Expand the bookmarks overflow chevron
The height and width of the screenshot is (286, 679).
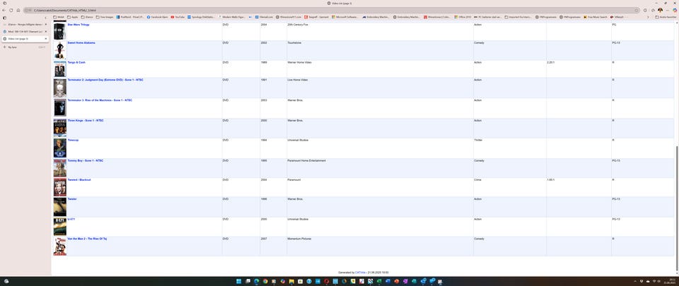pyautogui.click(x=649, y=17)
